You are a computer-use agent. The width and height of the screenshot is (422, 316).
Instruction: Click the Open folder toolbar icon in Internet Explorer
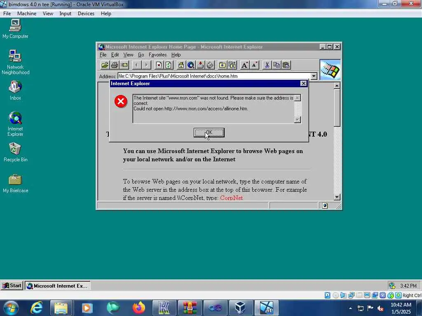pos(105,65)
